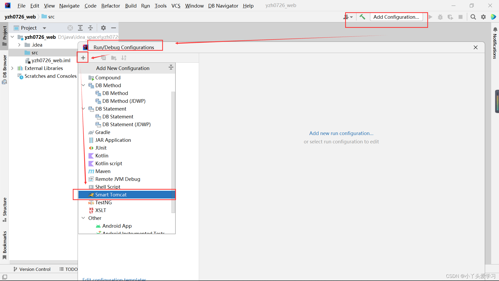Open Search Everywhere magnifier icon
The width and height of the screenshot is (499, 281).
[473, 17]
